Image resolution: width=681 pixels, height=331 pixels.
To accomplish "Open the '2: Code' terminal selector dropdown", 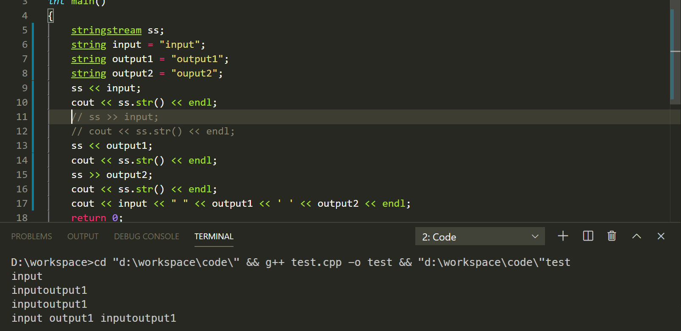I will (x=480, y=237).
